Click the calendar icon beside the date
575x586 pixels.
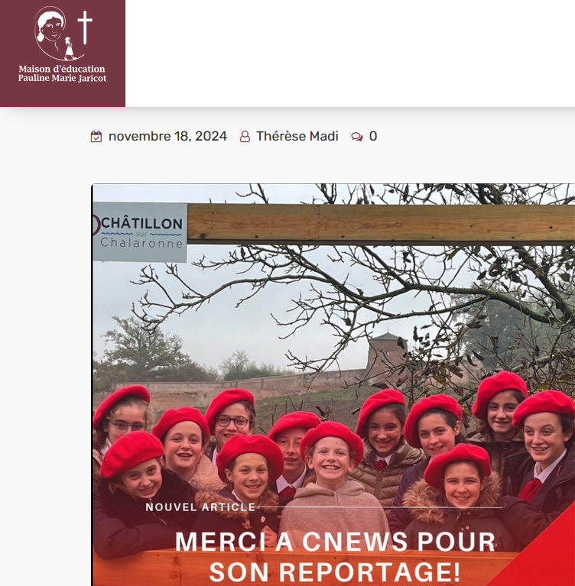pos(96,137)
